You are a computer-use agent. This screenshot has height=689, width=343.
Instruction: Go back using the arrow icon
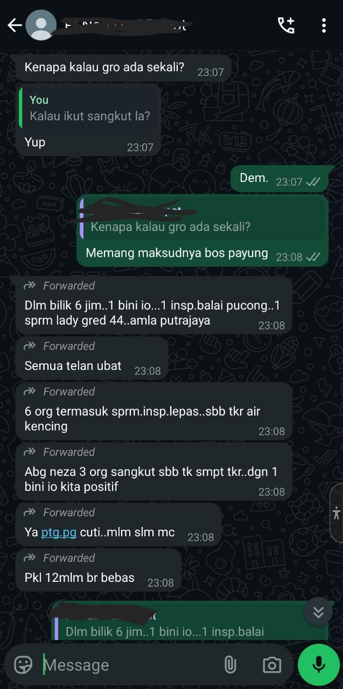15,25
